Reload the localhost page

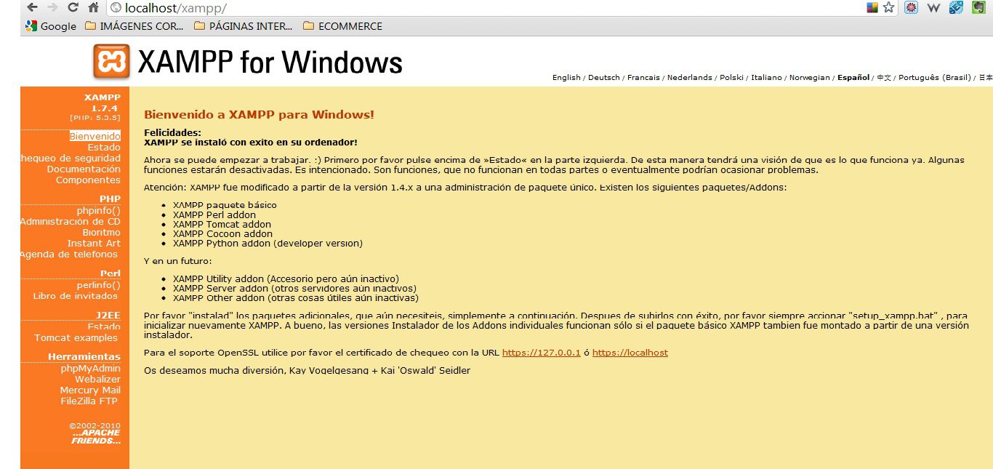(73, 8)
